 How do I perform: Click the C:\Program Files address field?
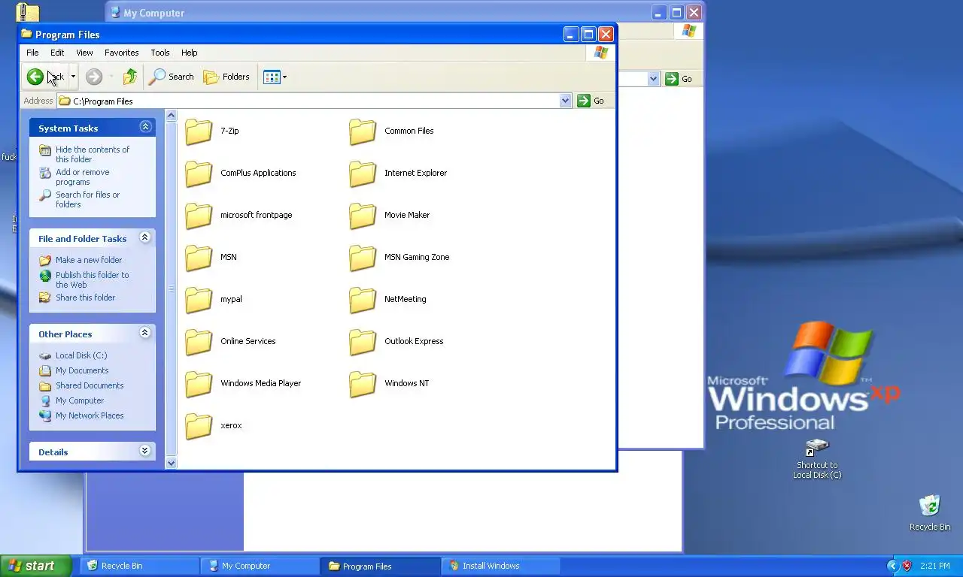308,101
